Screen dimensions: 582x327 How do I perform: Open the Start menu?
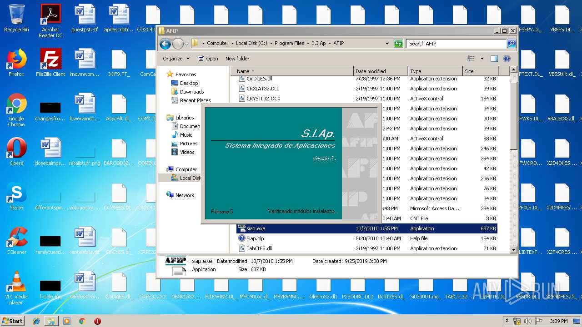coord(12,321)
